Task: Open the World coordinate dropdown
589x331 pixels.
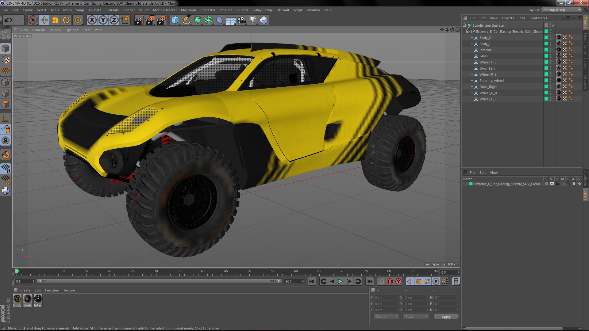Action: pyautogui.click(x=386, y=317)
